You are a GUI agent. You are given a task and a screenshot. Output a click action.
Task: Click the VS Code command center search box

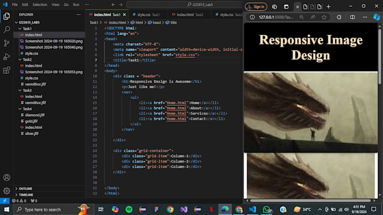pos(185,5)
